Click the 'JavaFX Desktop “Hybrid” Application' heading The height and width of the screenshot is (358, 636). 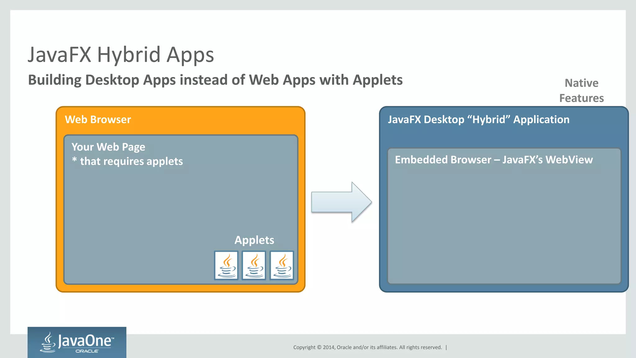(479, 120)
